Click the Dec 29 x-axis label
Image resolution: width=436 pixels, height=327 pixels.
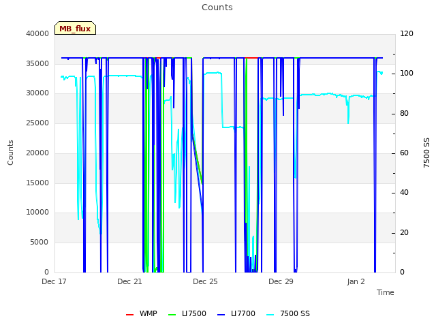[x=281, y=281]
